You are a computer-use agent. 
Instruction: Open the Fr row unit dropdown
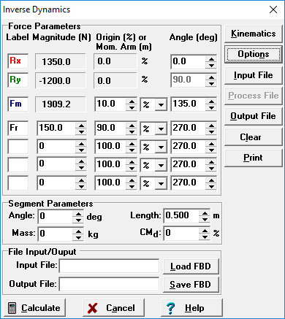[x=161, y=129]
